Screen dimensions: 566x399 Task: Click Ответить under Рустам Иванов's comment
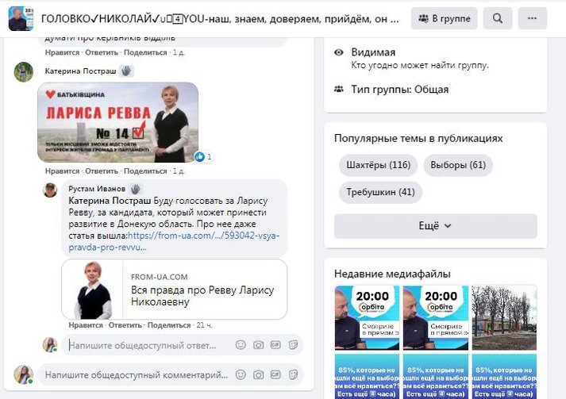coord(125,325)
